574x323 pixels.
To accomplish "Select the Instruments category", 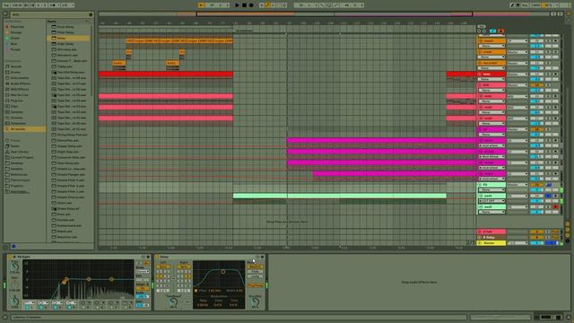I will point(20,78).
